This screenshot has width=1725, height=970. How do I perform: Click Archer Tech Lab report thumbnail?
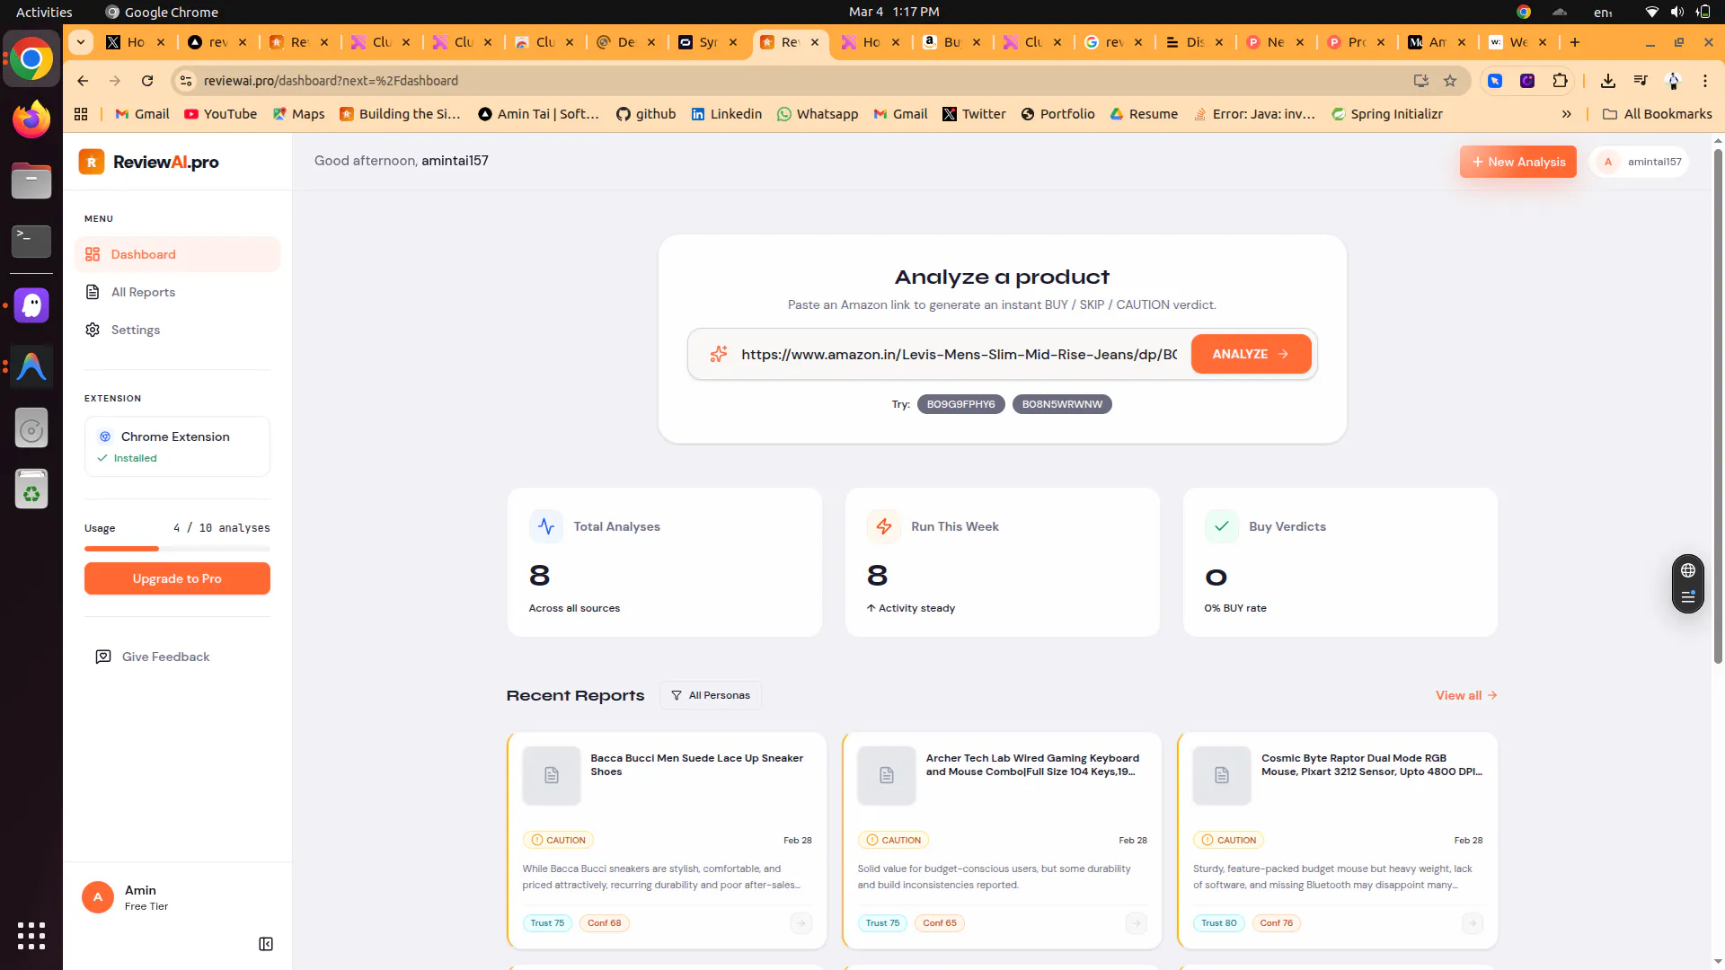[887, 775]
